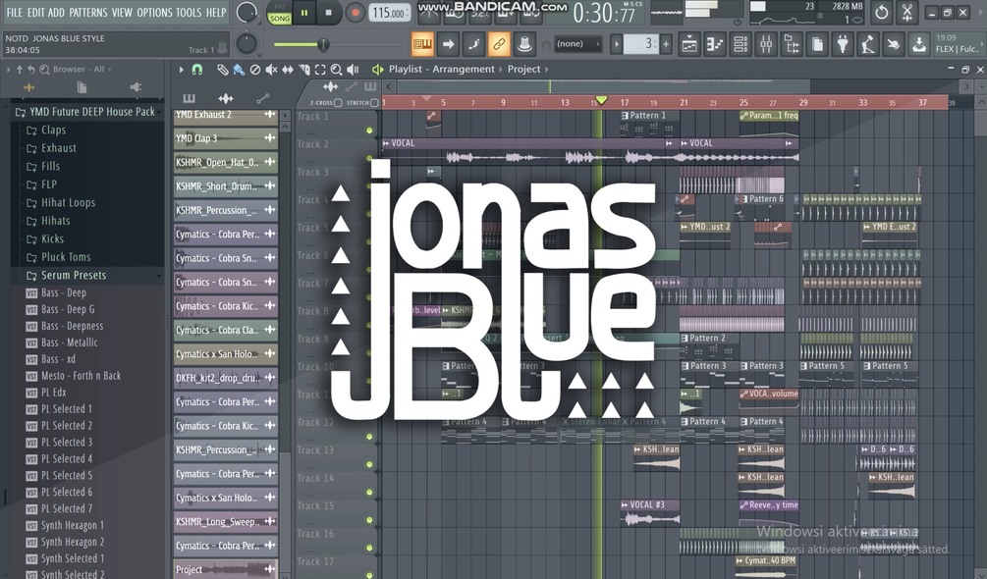
Task: Click the browser search magnifier icon
Action: 44,69
